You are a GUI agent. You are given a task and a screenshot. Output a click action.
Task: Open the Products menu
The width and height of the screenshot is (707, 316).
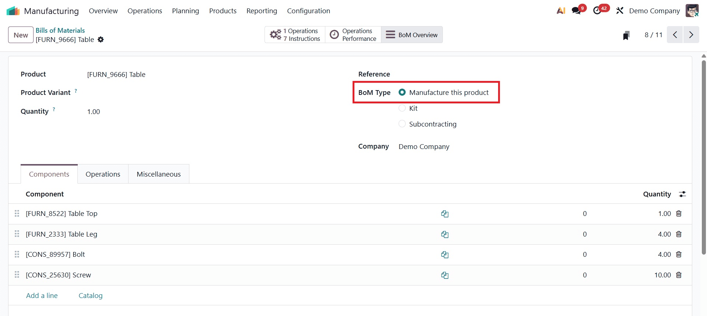223,11
